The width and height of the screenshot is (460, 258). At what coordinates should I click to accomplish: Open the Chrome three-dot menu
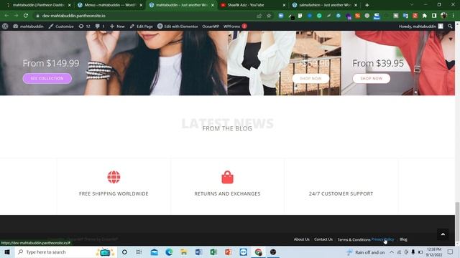coord(453,16)
